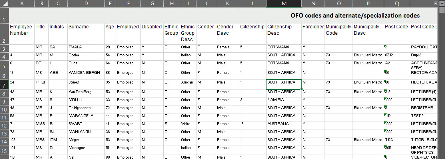Click the vertical scrollbar thumb
445x159 pixels.
coord(442,10)
